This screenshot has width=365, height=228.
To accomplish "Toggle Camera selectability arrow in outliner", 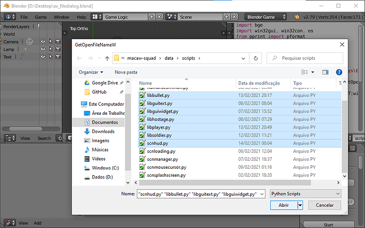I will coord(50,41).
